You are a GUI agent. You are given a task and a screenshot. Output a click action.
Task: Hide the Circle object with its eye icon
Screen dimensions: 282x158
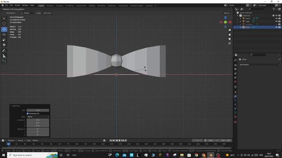(x=276, y=18)
